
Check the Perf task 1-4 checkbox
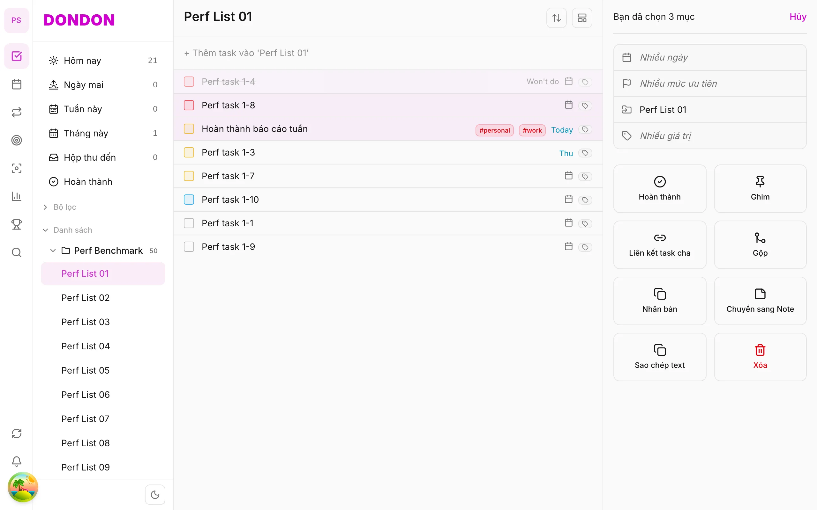point(189,82)
